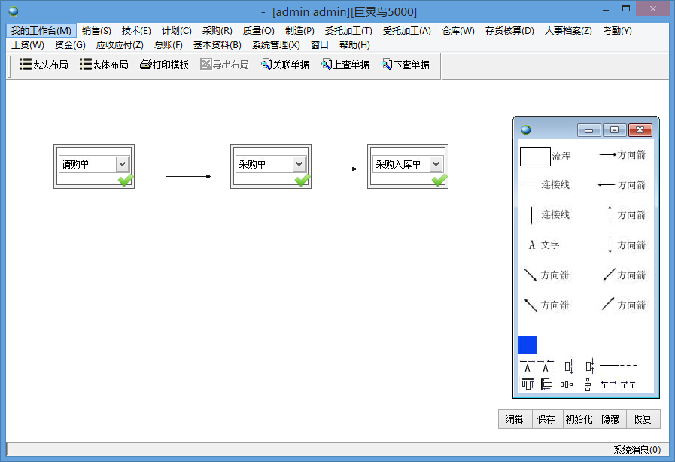Click the blue color swatch in the palette
675x462 pixels.
pos(528,344)
